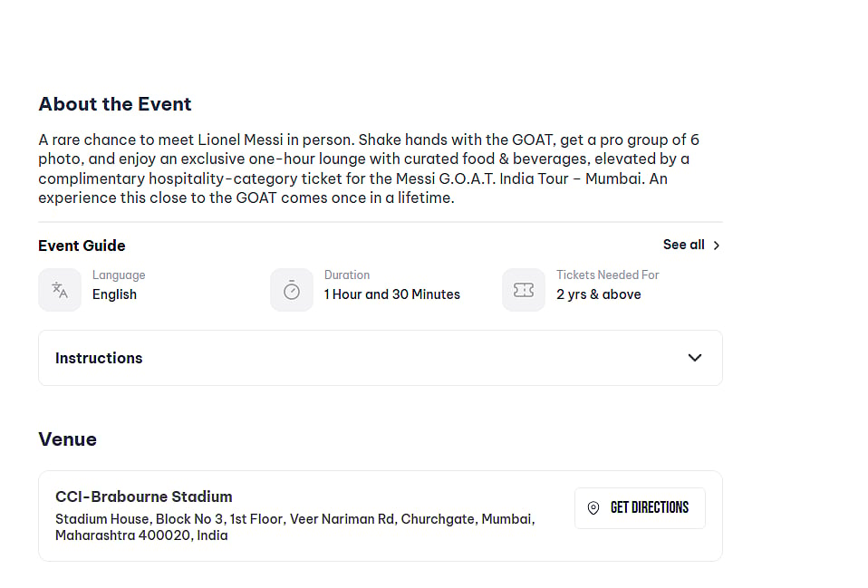Screen dimensions: 868x588
Task: Click the Messi event description paragraph
Action: (369, 169)
